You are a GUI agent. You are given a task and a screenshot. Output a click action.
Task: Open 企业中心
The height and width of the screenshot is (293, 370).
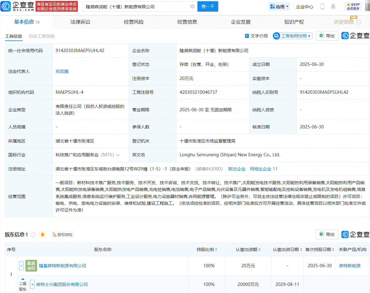pos(304,7)
